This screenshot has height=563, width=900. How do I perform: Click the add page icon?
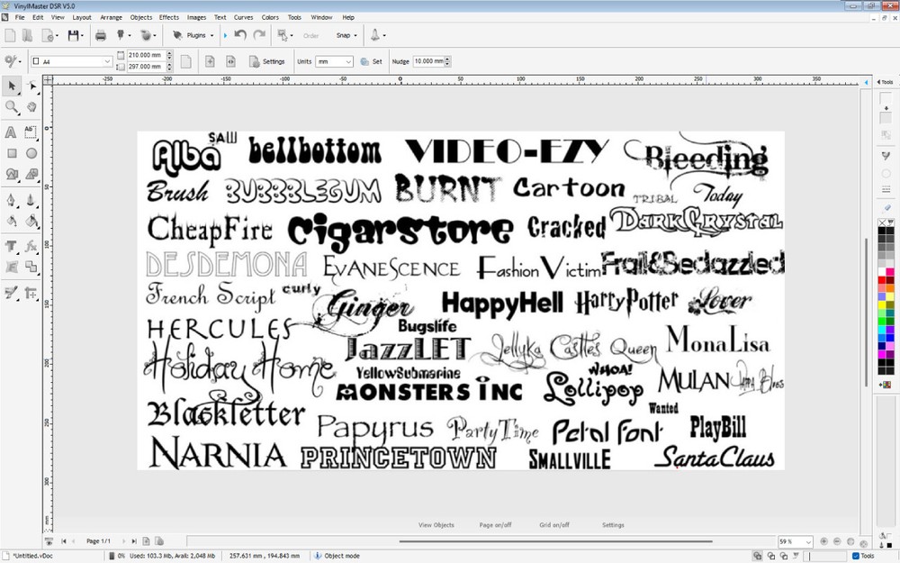click(x=210, y=61)
